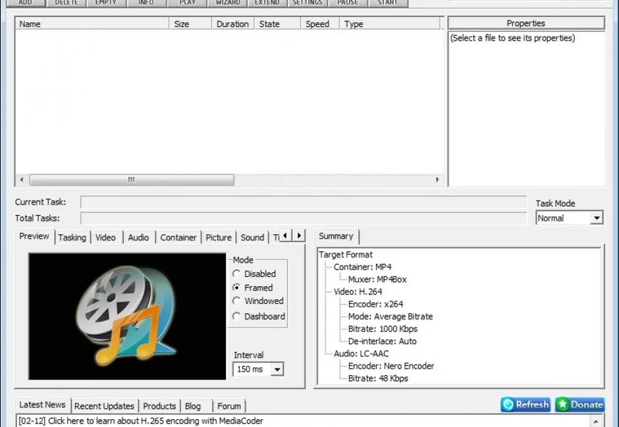
Task: Select Muxer: MP4Box tree item
Action: point(378,279)
